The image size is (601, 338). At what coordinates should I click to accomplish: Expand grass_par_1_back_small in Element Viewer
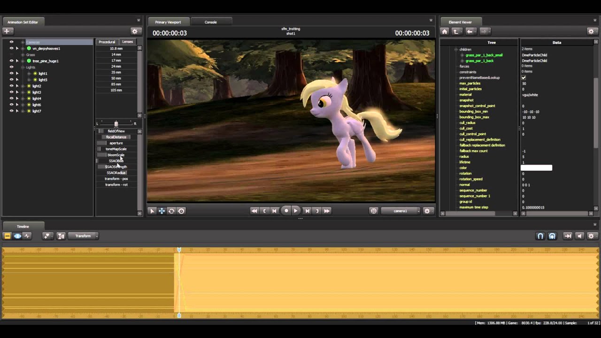coord(462,55)
